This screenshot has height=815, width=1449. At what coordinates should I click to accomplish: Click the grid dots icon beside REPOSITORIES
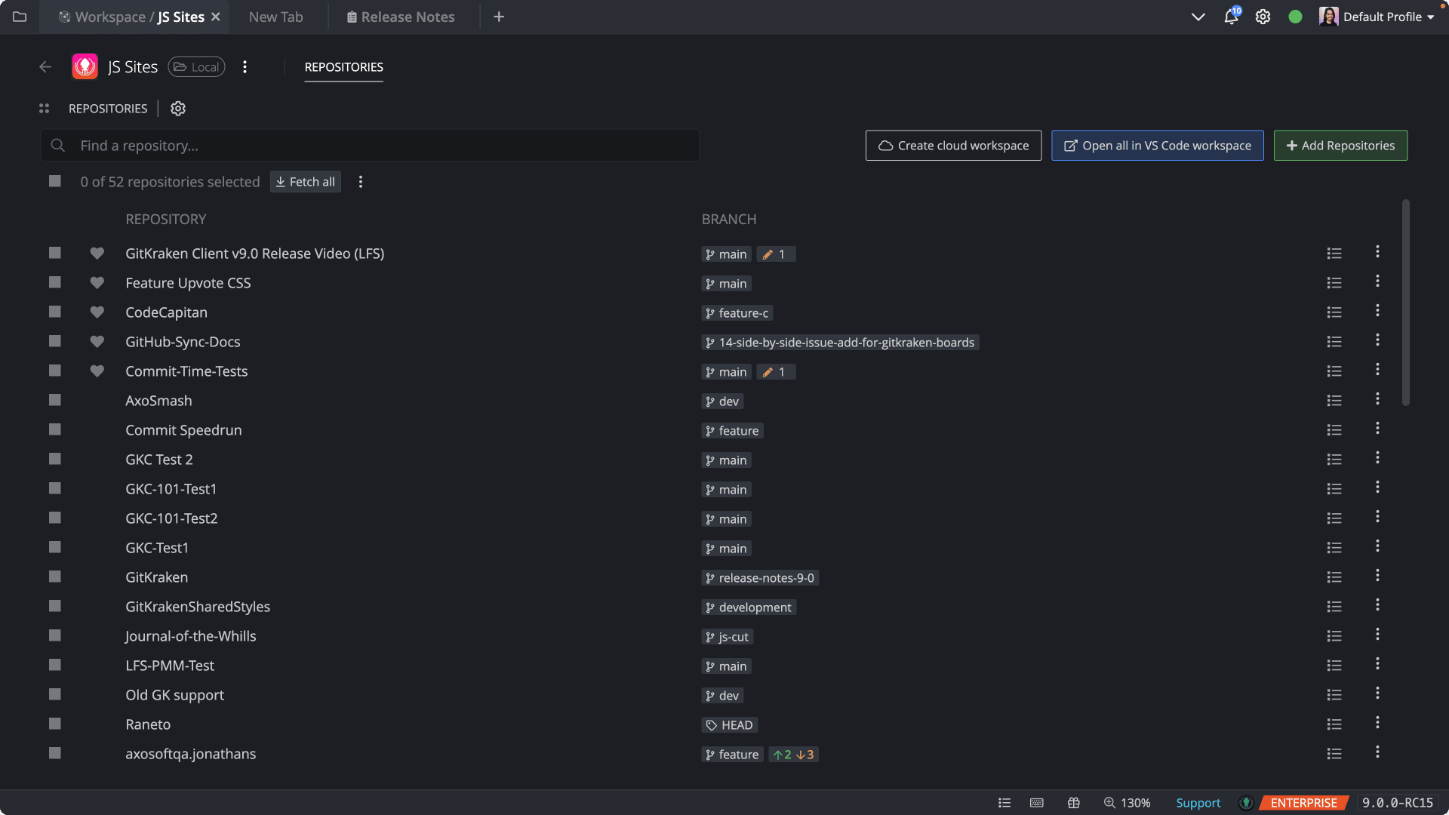(44, 109)
